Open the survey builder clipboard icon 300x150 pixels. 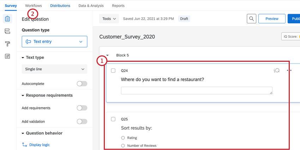[7, 19]
